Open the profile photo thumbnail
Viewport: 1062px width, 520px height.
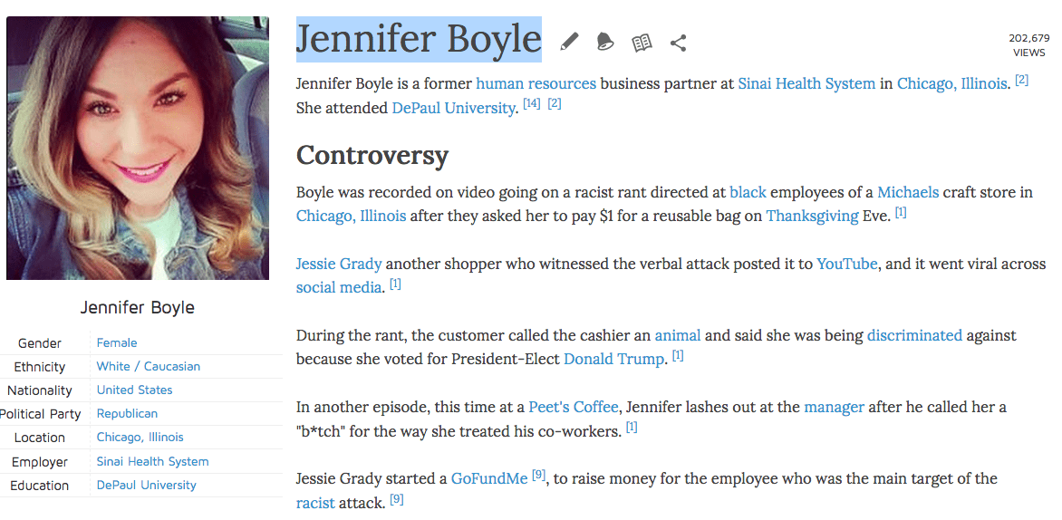[138, 149]
